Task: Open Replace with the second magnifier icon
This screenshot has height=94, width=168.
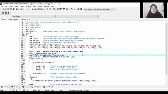Action: click(x=36, y=9)
